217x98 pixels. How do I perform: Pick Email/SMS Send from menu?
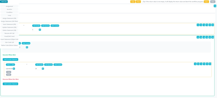10,36
